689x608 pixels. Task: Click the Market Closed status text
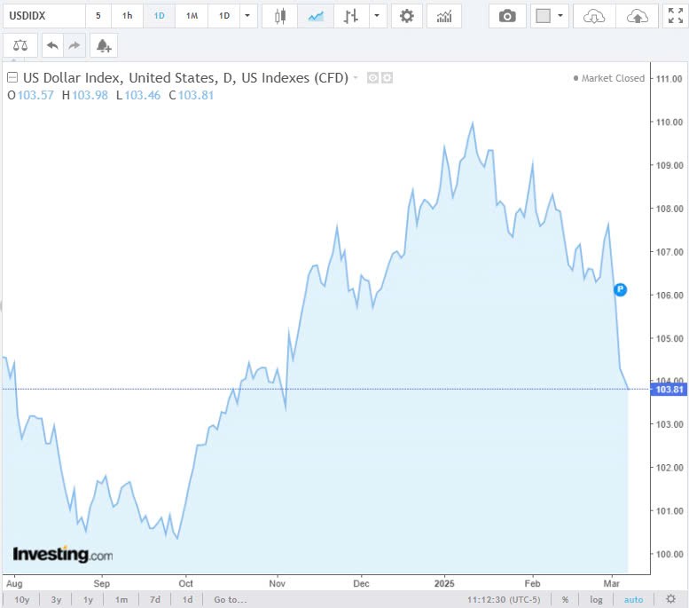[613, 78]
